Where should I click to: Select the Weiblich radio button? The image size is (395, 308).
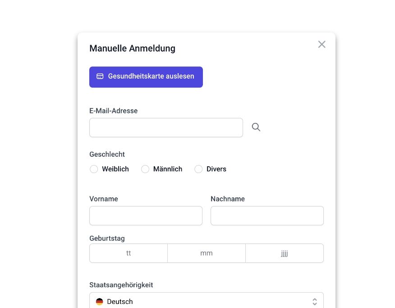click(94, 169)
